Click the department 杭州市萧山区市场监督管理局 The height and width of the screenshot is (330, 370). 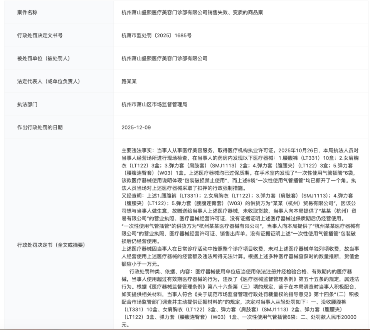pos(154,104)
